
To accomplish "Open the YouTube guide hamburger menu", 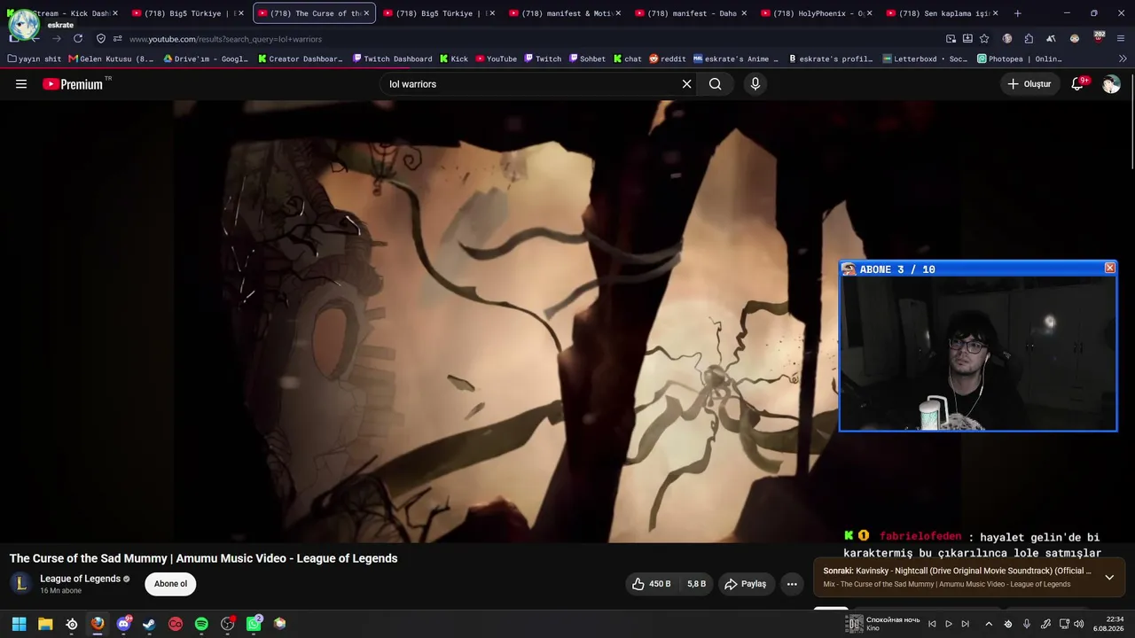I will pyautogui.click(x=21, y=84).
